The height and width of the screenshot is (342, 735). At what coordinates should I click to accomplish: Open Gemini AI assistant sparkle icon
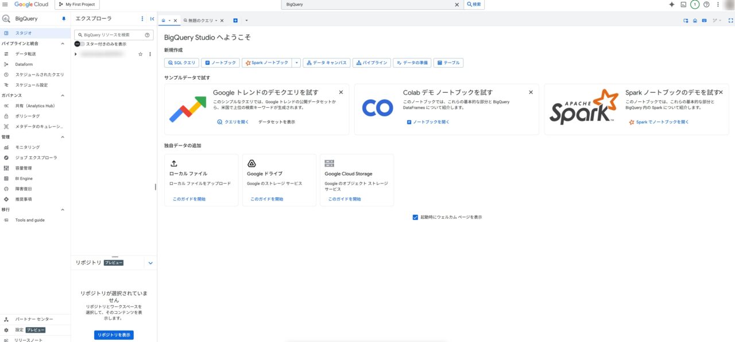pos(672,4)
